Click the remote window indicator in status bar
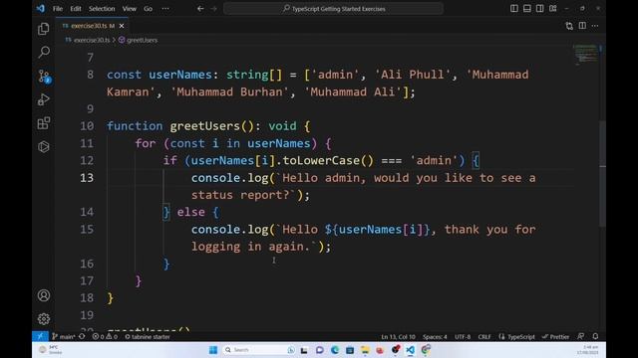Screen dimensions: 638x358 40,336
